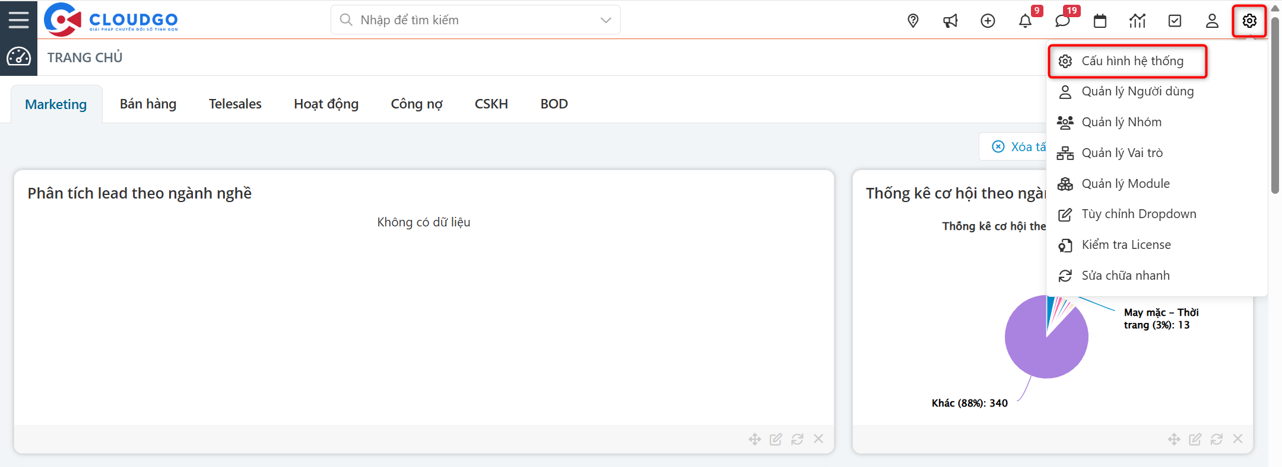Open the tasks checkbox icon
1282x467 pixels.
tap(1175, 21)
